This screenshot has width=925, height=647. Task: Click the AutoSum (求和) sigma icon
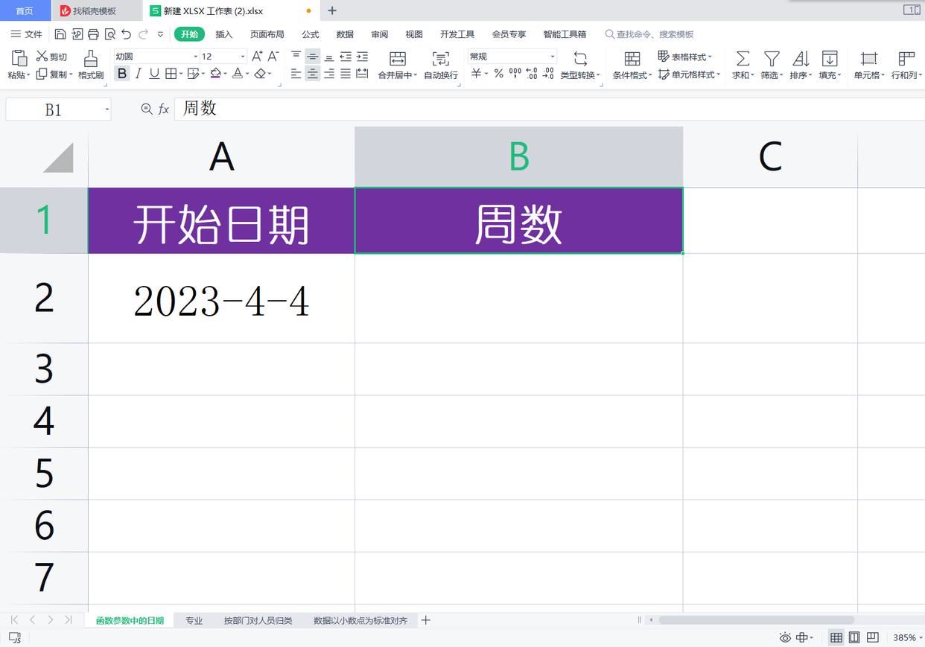click(x=743, y=59)
